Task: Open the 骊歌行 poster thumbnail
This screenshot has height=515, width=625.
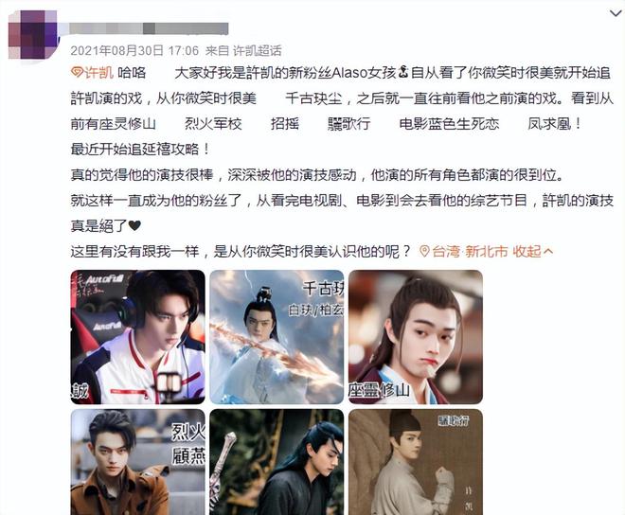Action: point(416,462)
